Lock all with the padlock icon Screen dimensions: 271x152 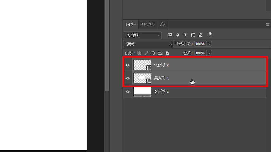coord(167,53)
